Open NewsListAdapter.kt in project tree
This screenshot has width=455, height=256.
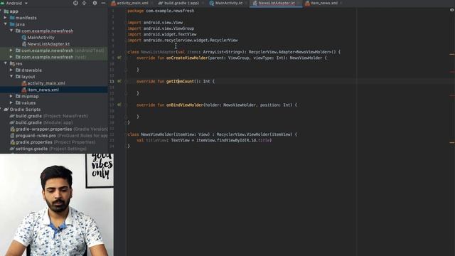pyautogui.click(x=48, y=44)
